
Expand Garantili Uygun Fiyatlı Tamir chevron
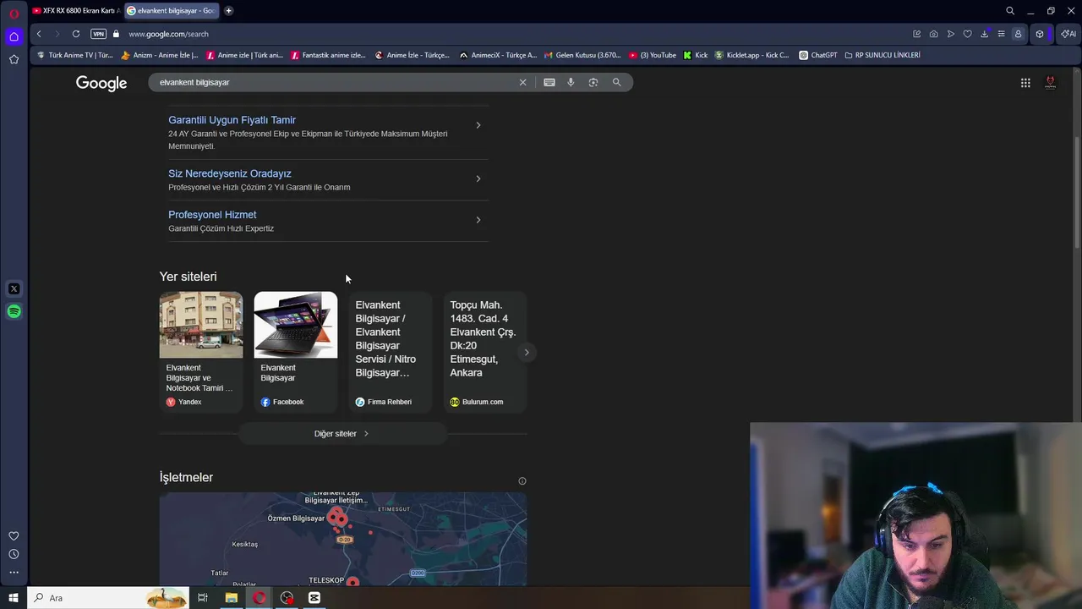click(478, 125)
